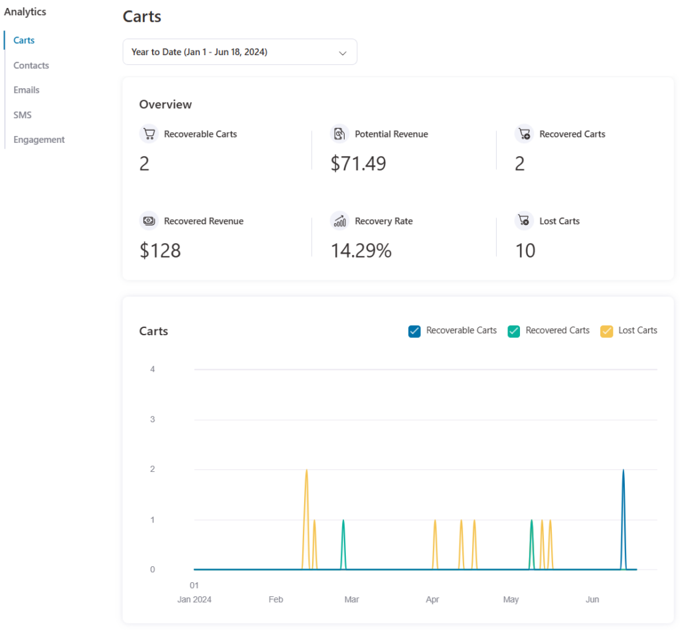Open the Year to Date date range dropdown

click(x=240, y=52)
